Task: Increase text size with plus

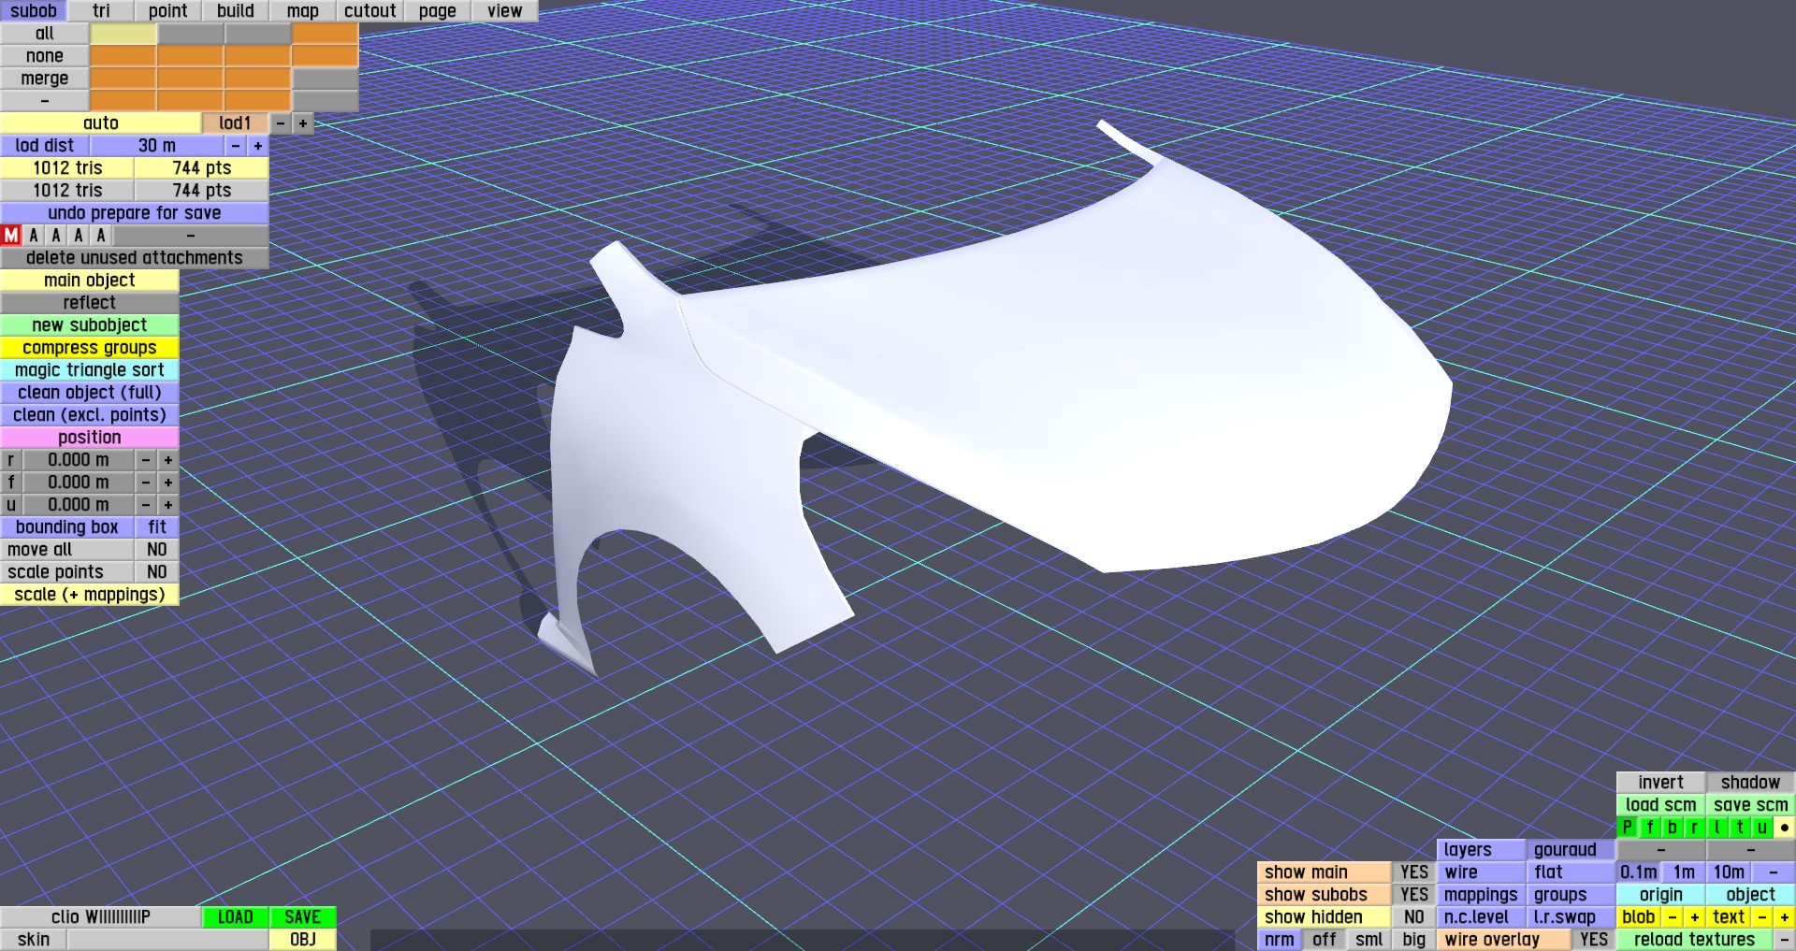Action: 1784,917
